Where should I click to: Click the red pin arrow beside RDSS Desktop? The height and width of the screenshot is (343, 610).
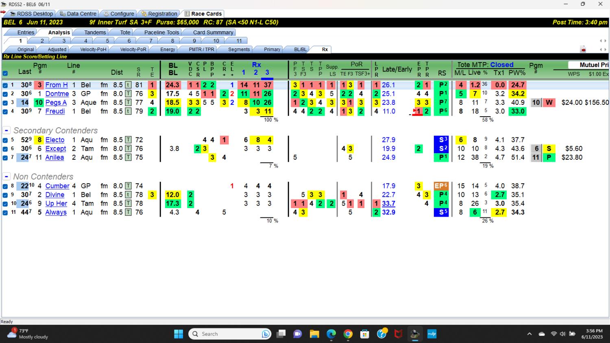point(3,12)
